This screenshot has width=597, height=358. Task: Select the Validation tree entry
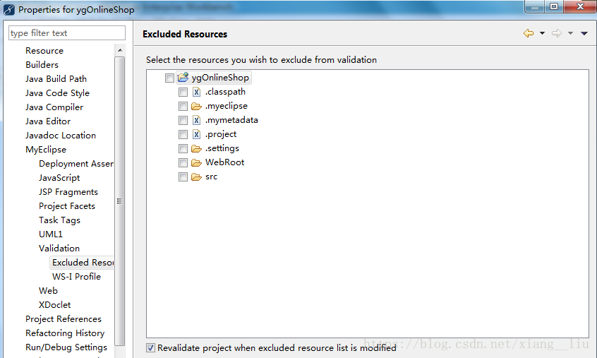click(59, 249)
